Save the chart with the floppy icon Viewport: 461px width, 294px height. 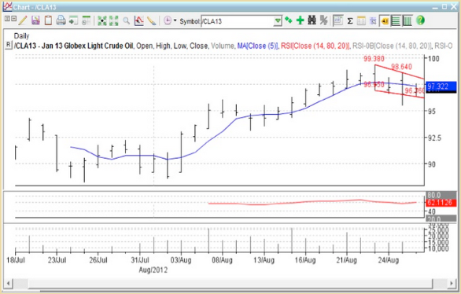(x=35, y=20)
